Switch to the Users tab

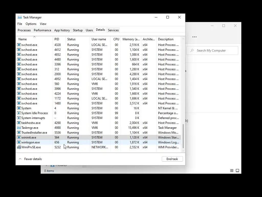pyautogui.click(x=89, y=30)
